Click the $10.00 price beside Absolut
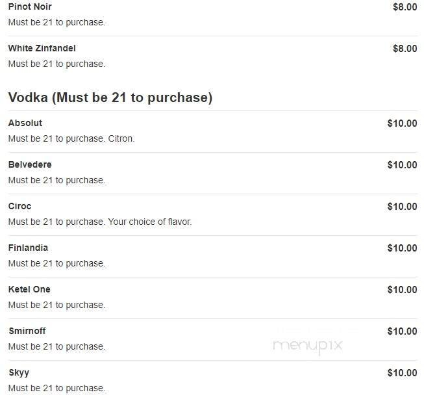The height and width of the screenshot is (399, 424). pyautogui.click(x=402, y=123)
